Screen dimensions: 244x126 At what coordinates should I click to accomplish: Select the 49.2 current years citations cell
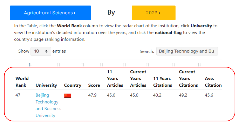pyautogui.click(x=183, y=95)
